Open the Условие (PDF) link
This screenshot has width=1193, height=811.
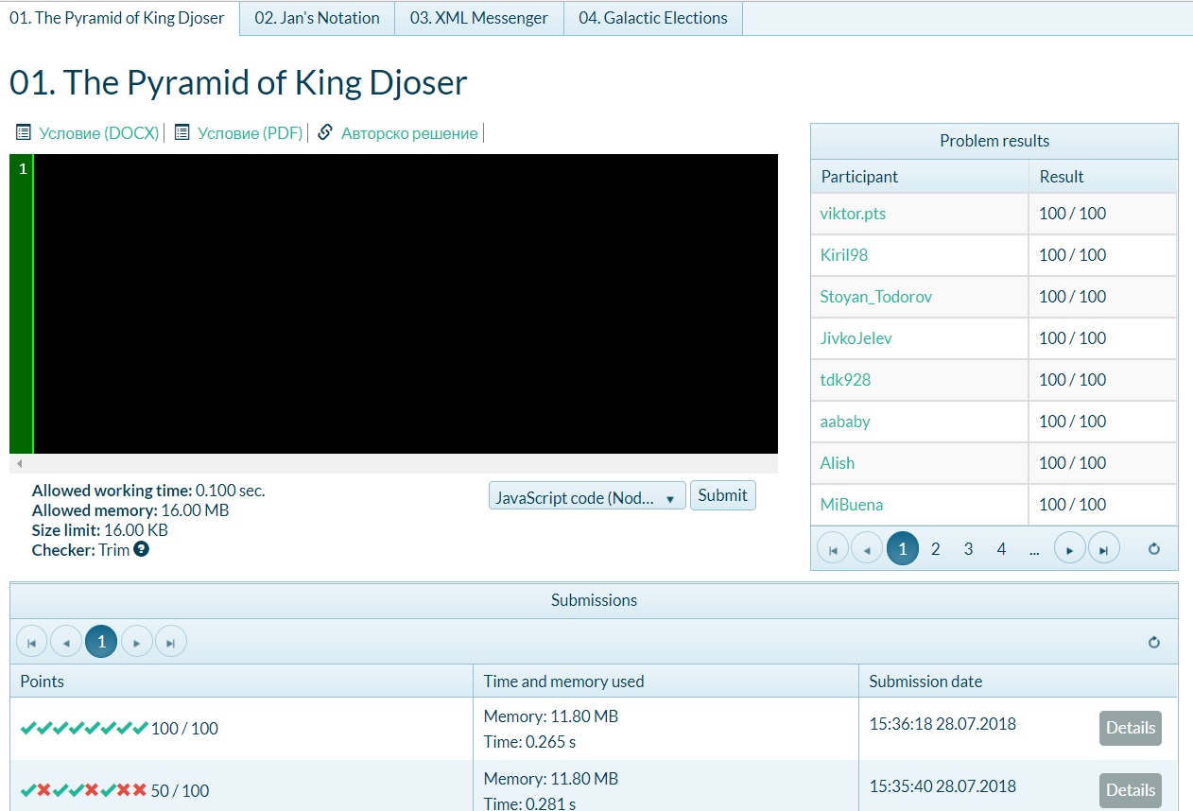click(x=251, y=133)
